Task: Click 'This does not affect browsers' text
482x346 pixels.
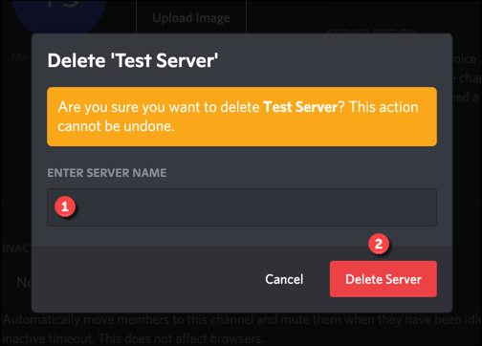Action: 181,338
